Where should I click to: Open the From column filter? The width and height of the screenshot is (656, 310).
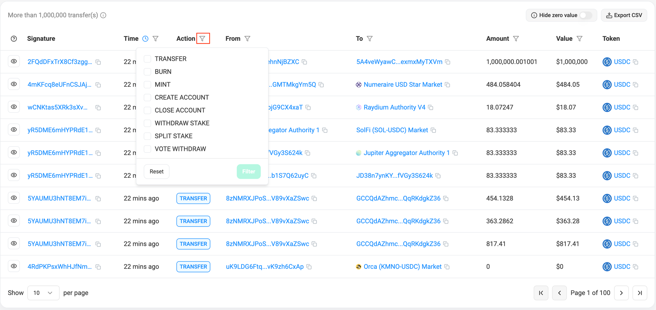248,39
